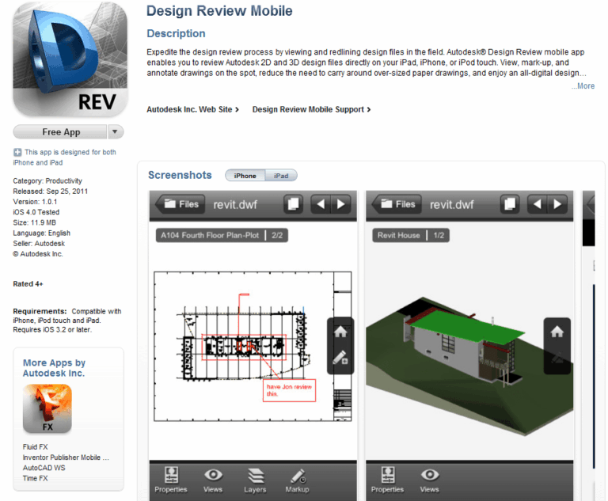
Task: Click the revit.dwf title in first screenshot
Action: (x=235, y=205)
